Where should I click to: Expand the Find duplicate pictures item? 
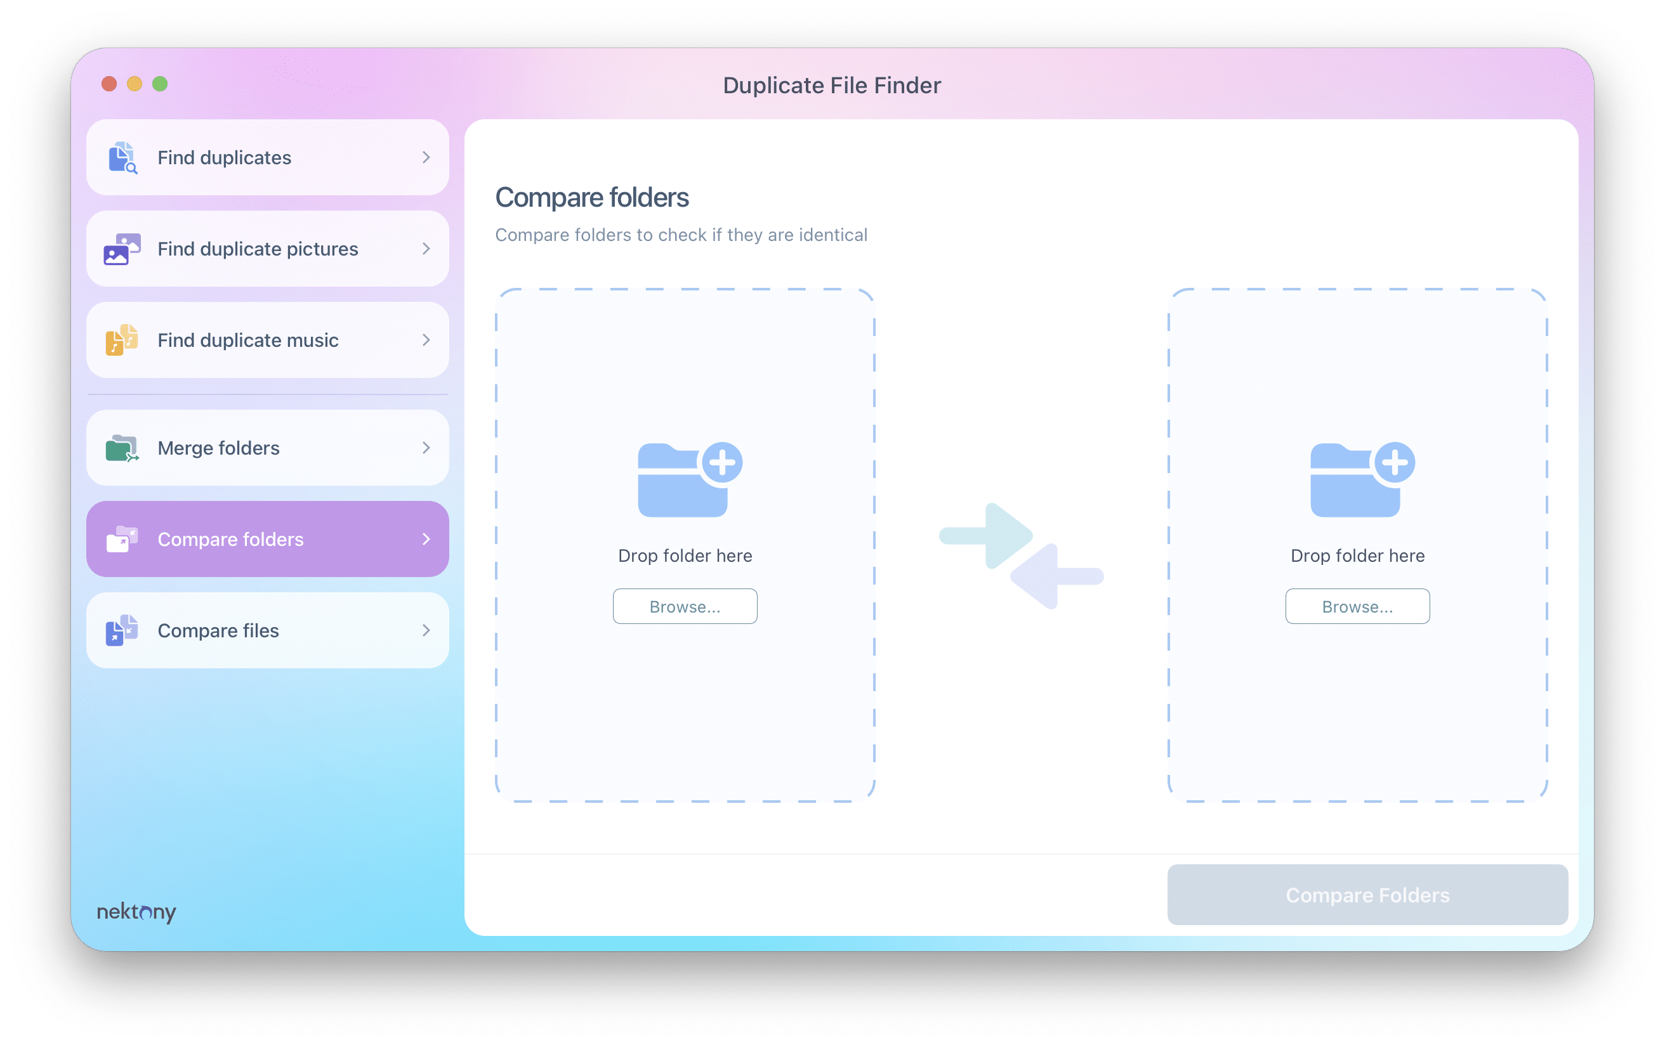[425, 248]
